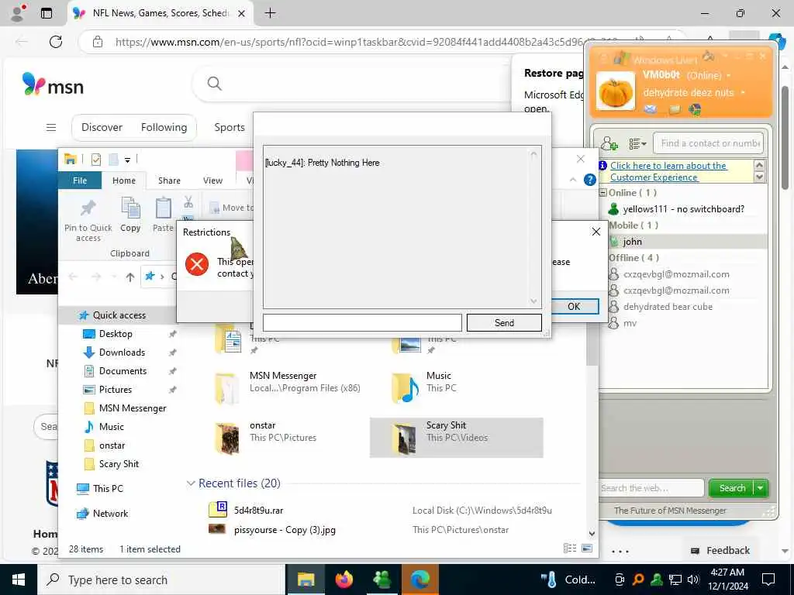
Task: Open the MSN Today globe icon in Messenger
Action: point(695,108)
